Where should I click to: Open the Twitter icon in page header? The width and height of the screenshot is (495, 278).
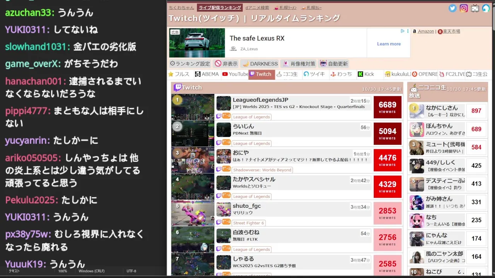pos(452,8)
